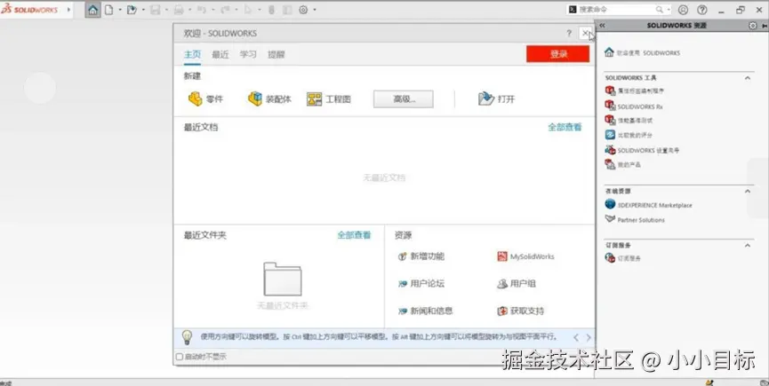
Task: Open the 获取支持 resource link
Action: click(520, 311)
